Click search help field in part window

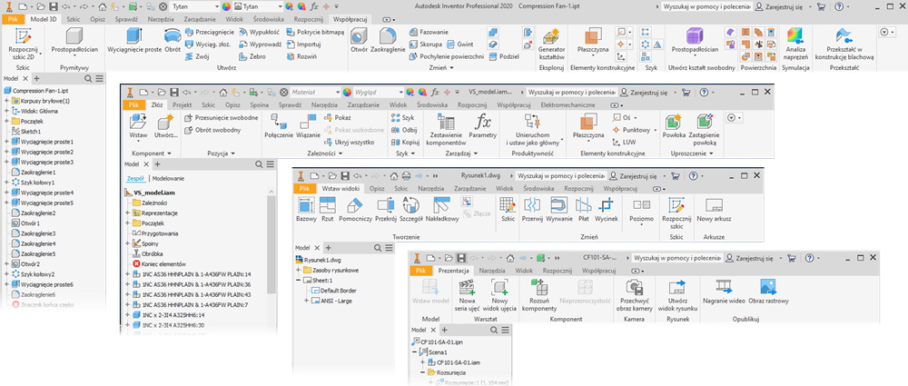pos(706,7)
